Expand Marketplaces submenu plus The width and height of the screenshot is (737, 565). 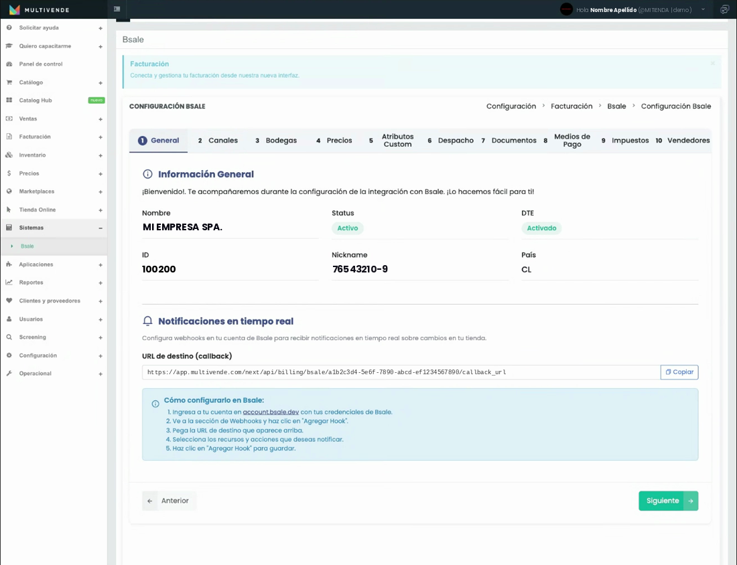100,191
